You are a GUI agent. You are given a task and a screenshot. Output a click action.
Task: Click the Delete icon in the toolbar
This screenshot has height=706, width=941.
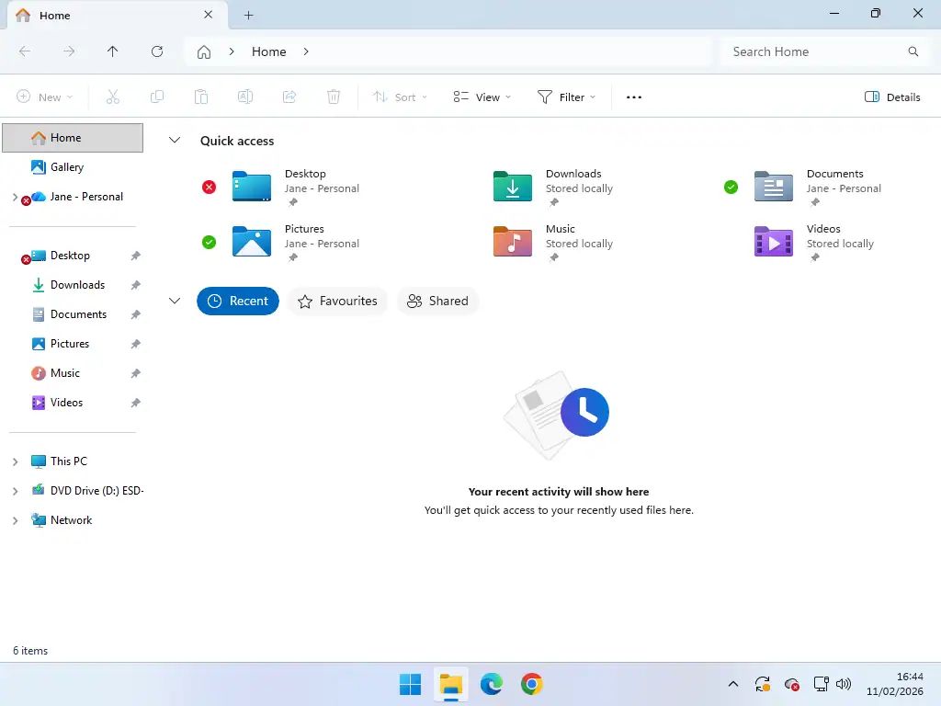pos(334,97)
